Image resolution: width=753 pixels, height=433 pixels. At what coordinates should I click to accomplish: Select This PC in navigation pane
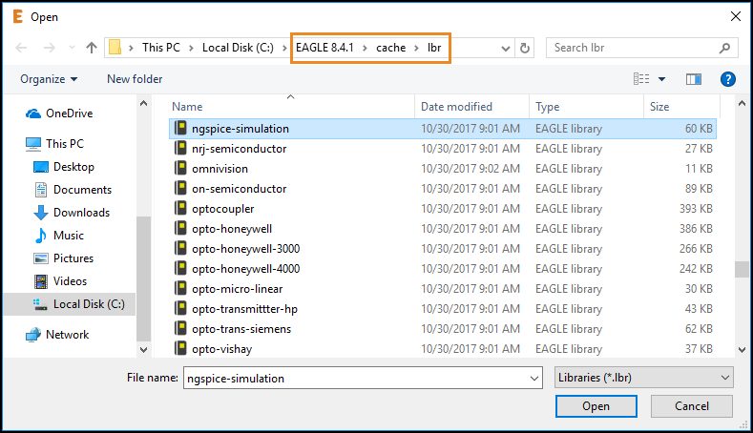click(x=54, y=143)
